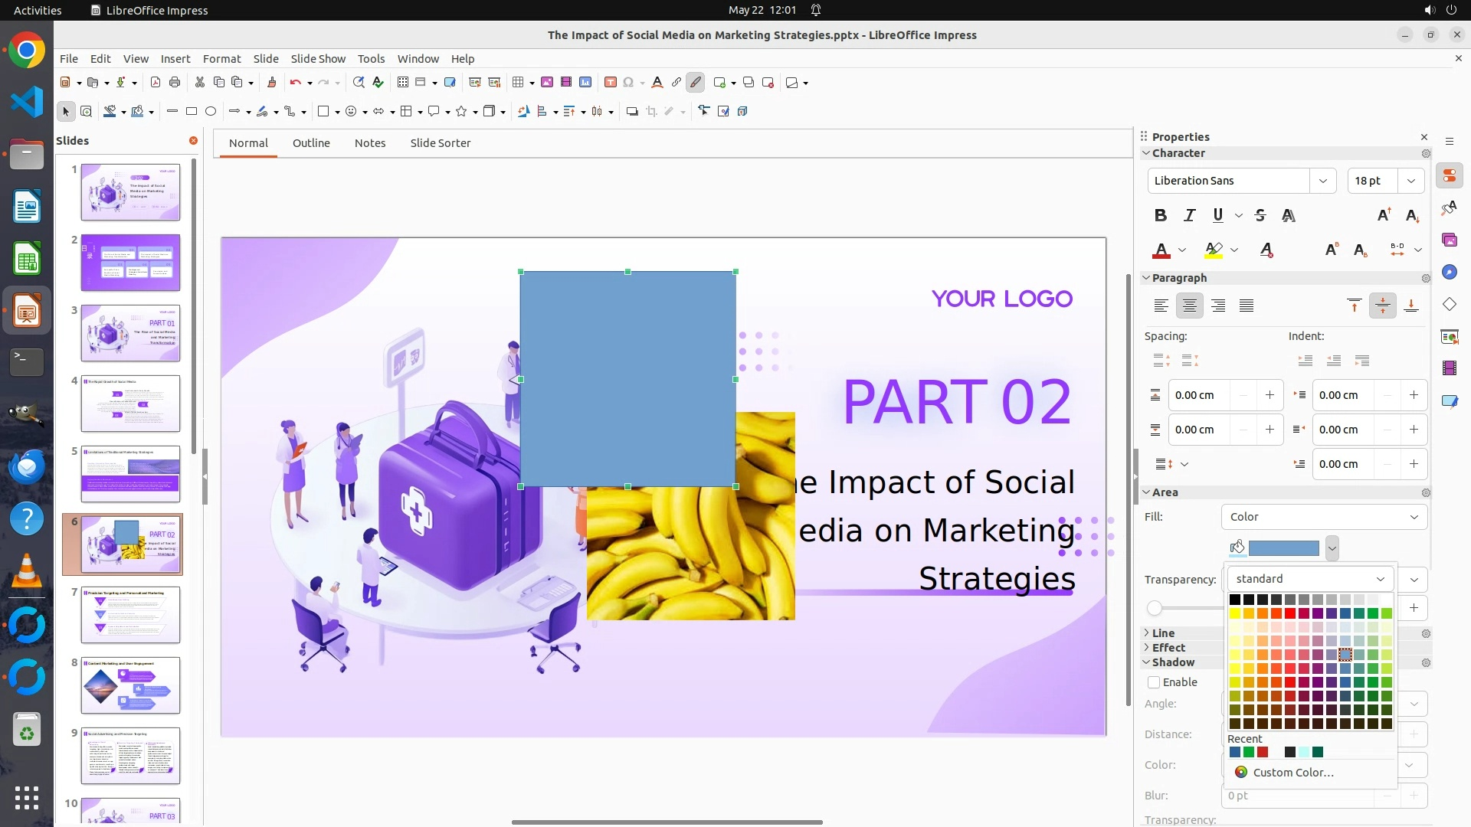Switch to the Slide Sorter tab
The height and width of the screenshot is (827, 1471).
click(x=440, y=142)
